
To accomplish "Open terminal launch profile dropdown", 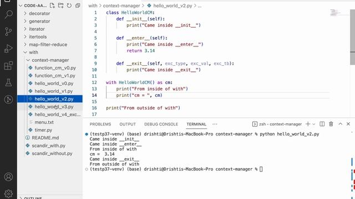I will coord(314,124).
